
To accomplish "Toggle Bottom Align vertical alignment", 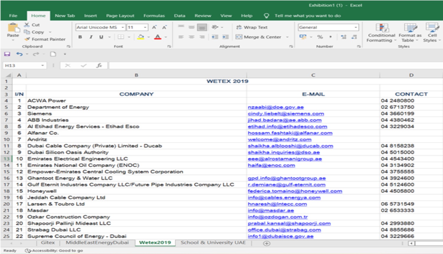I will 202,27.
